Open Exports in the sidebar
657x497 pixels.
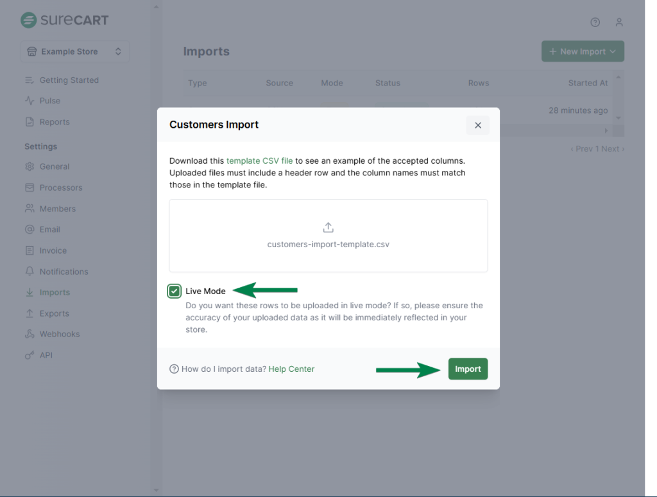click(x=54, y=313)
